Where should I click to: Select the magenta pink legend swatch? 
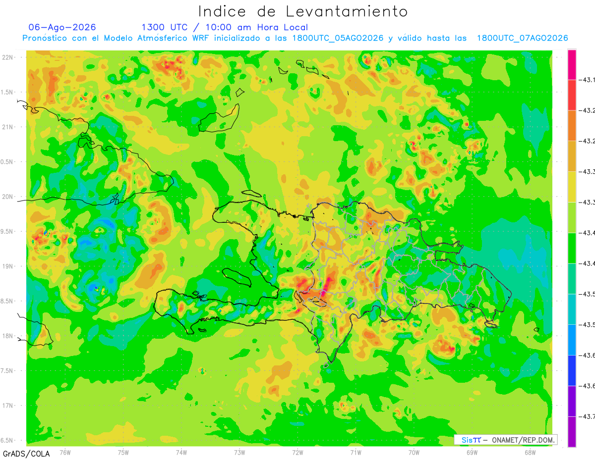click(572, 64)
